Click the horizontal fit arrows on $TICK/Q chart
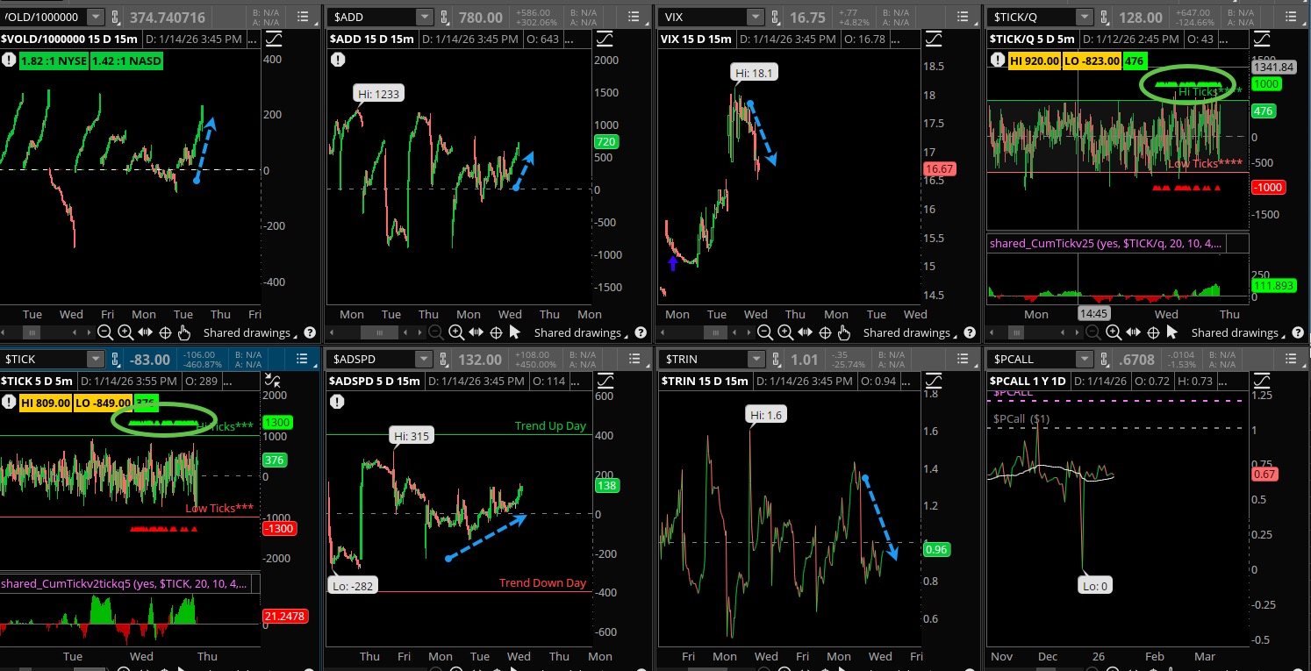This screenshot has width=1311, height=671. 1134,332
